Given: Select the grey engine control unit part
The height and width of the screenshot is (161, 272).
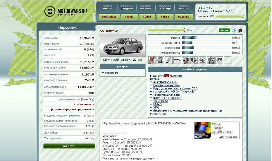Looking at the screenshot, I should (x=211, y=60).
